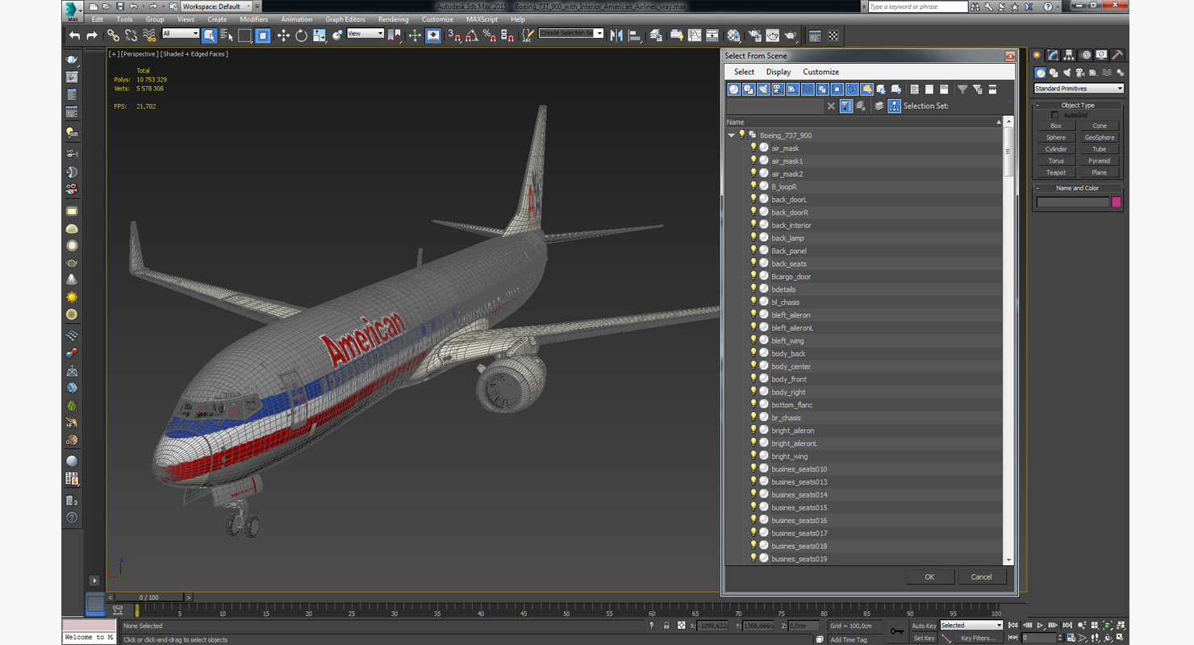The height and width of the screenshot is (645, 1194).
Task: Select the Select and Rotate tool
Action: [x=301, y=35]
